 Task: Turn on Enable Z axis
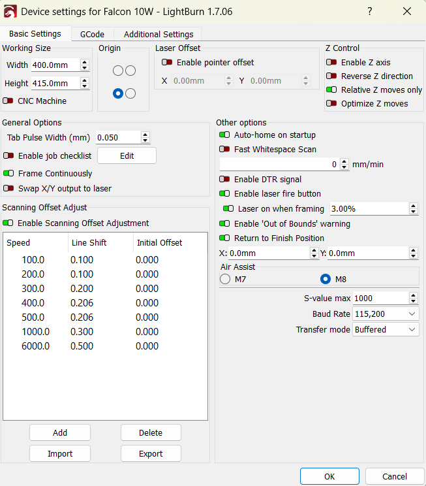click(x=331, y=62)
